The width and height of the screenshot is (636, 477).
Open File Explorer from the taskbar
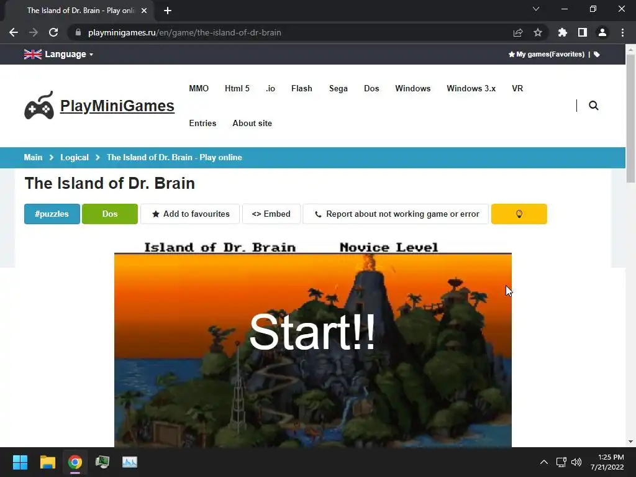point(47,462)
